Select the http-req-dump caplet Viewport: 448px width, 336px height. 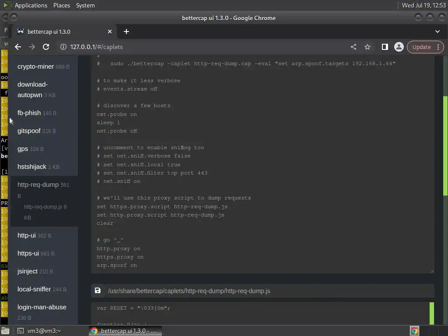pyautogui.click(x=43, y=190)
